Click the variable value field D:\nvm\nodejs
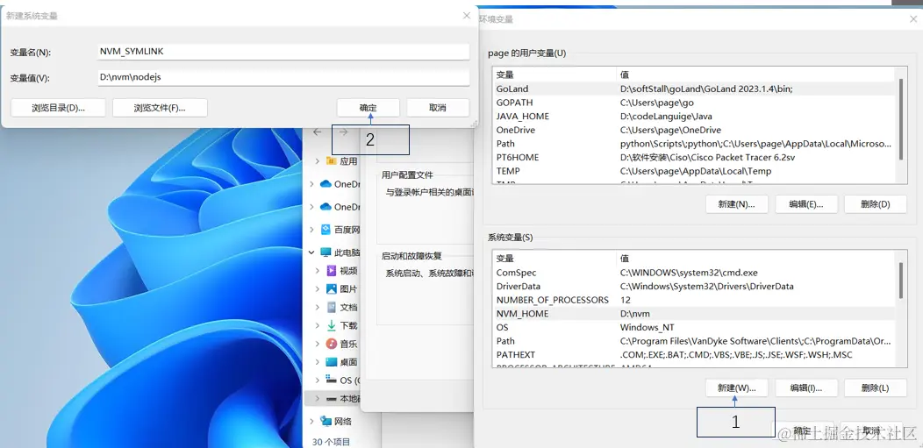 pos(283,77)
